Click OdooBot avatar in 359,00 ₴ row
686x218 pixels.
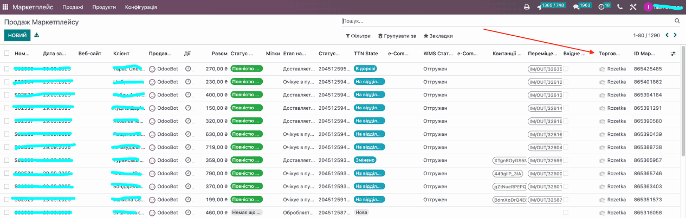pyautogui.click(x=152, y=160)
